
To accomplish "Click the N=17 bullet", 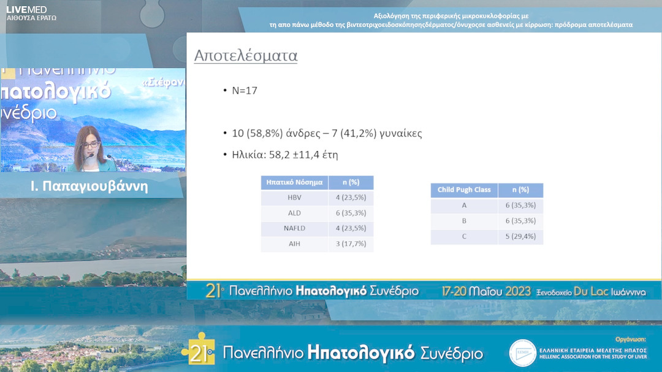I will click(x=245, y=91).
